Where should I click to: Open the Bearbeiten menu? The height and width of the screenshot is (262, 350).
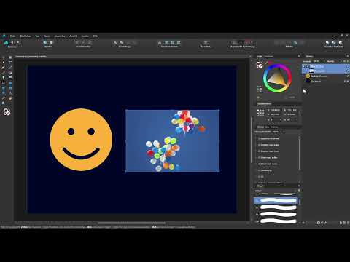coord(26,36)
